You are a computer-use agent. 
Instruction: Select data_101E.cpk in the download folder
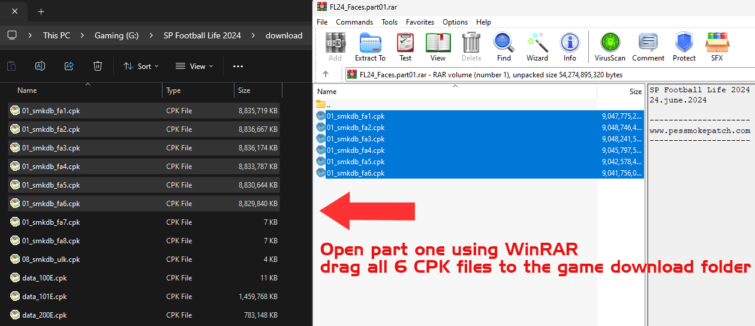coord(44,297)
